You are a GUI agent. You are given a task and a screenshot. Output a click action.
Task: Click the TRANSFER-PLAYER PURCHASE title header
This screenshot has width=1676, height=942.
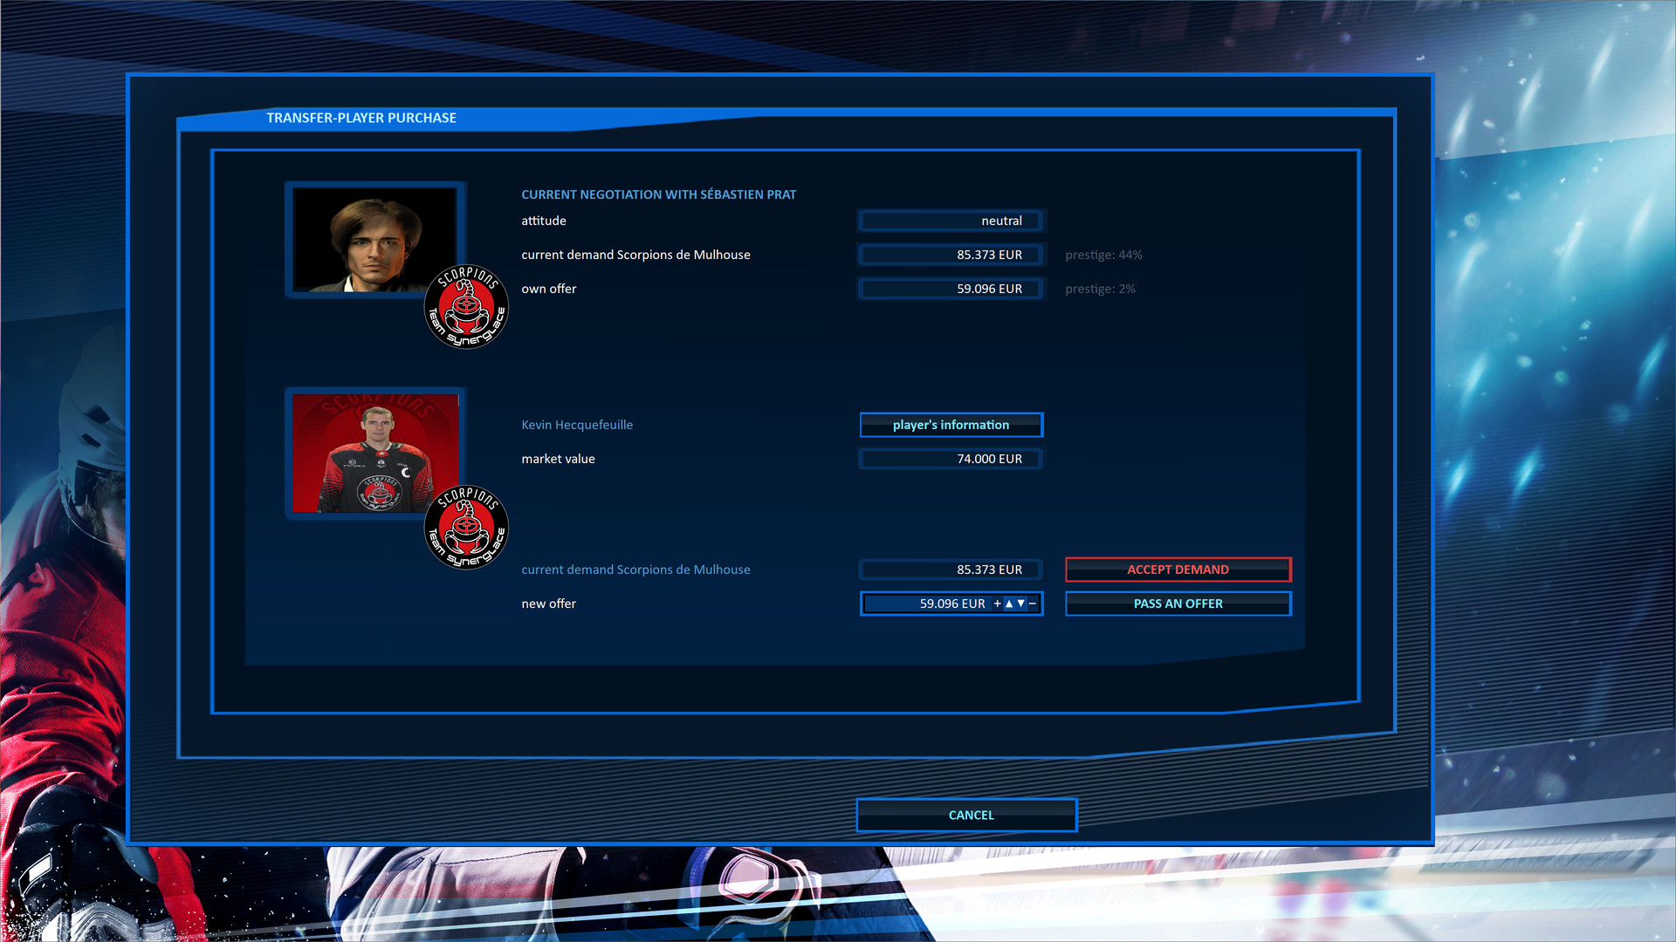point(361,118)
